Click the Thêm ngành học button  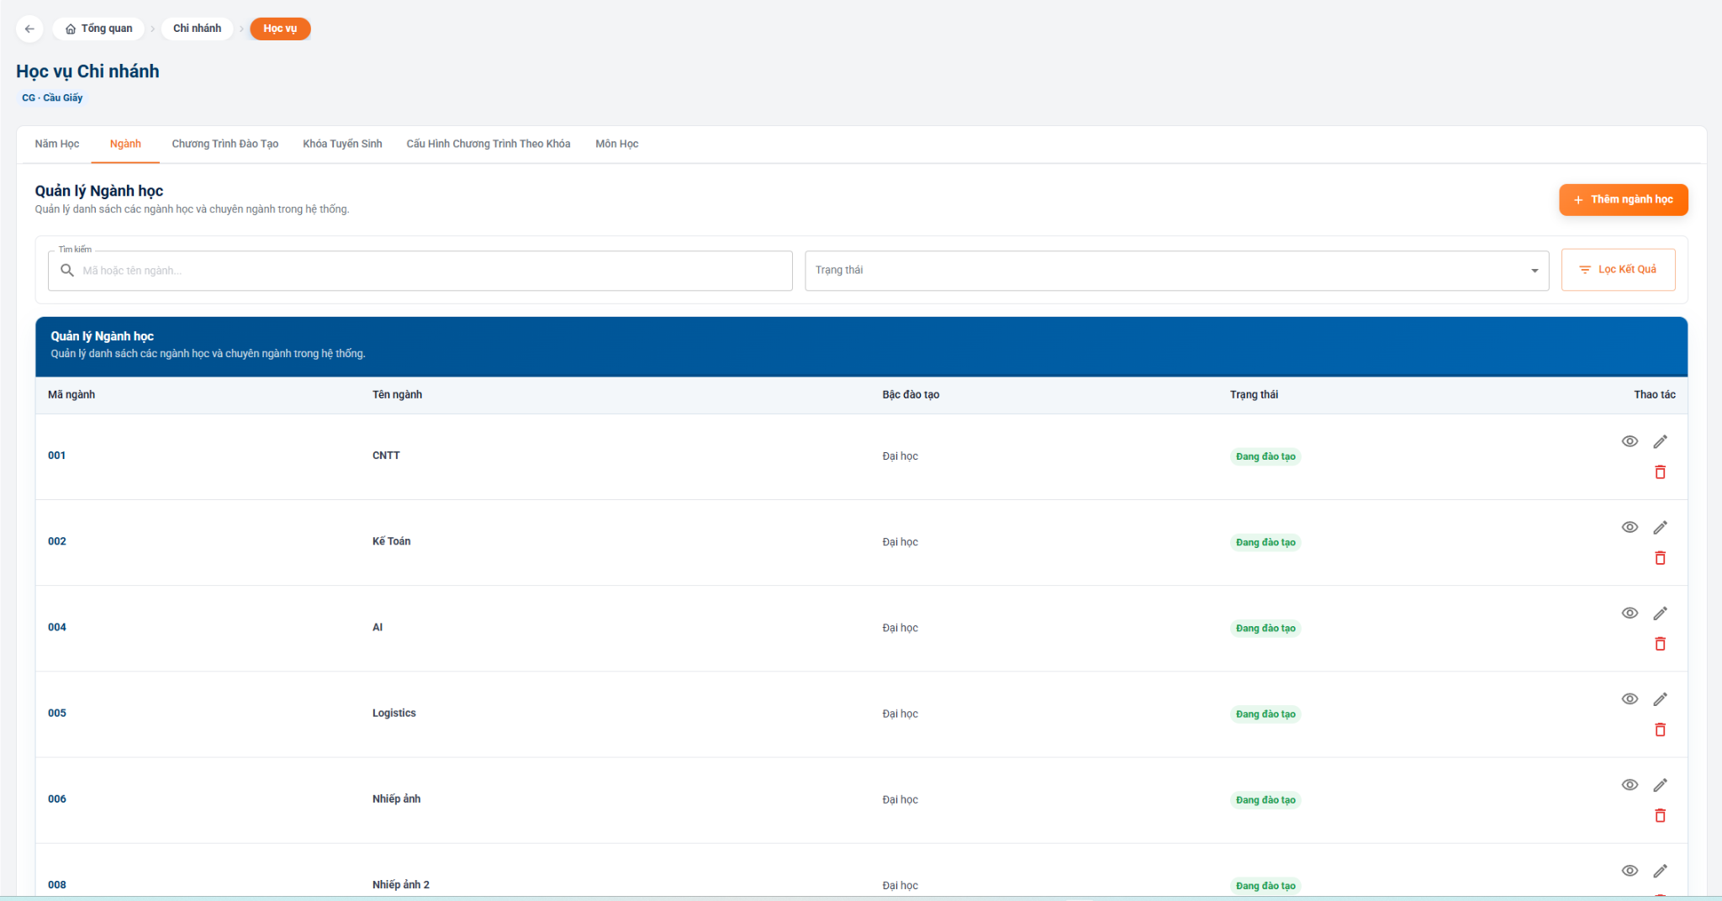click(x=1623, y=200)
